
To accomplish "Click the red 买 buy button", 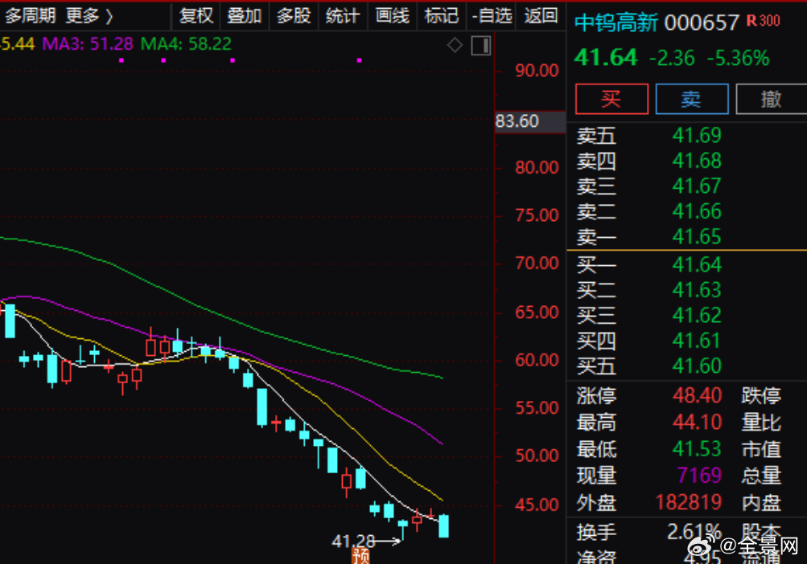I will point(611,99).
